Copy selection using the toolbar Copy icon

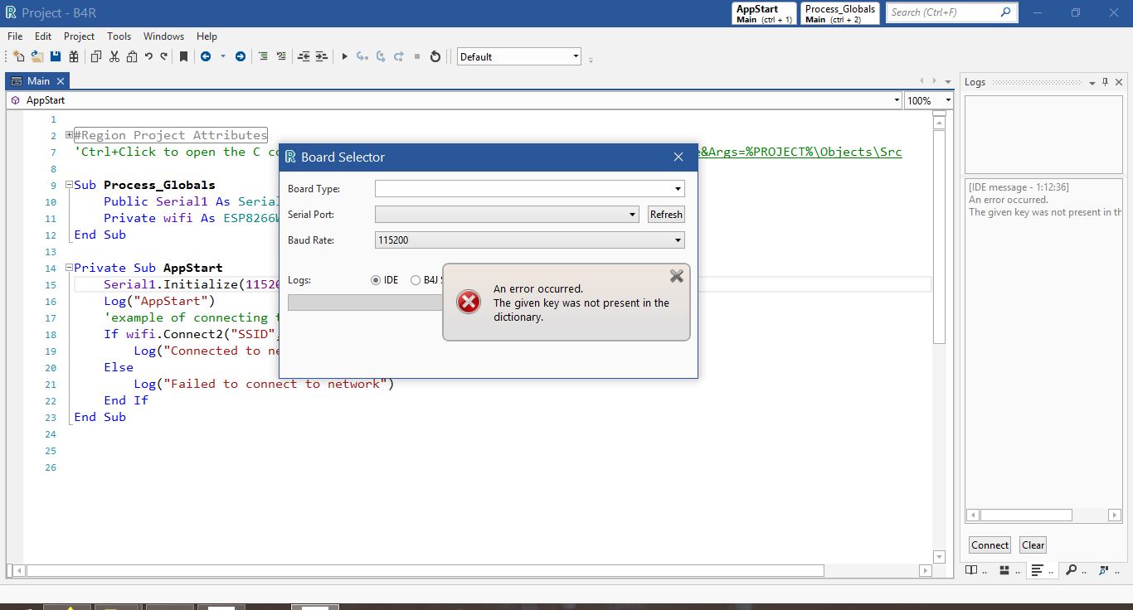[x=96, y=56]
